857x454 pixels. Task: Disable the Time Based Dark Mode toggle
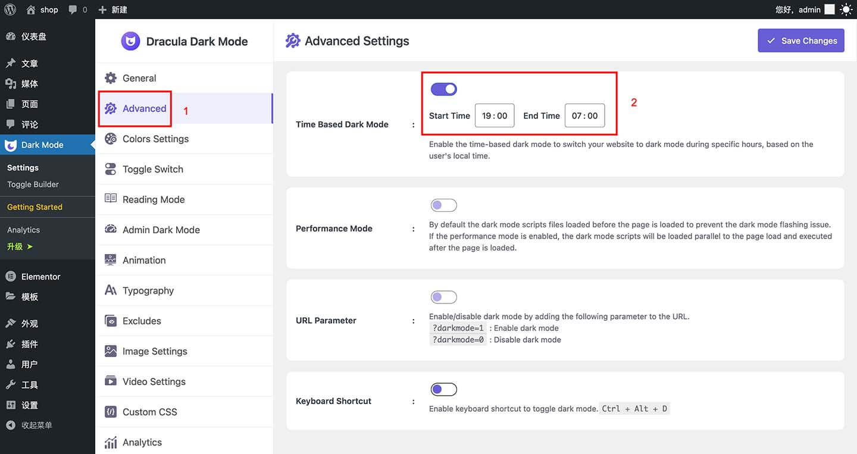point(444,89)
